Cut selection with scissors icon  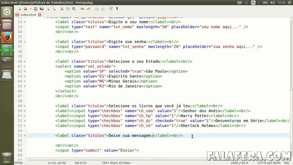[62, 9]
